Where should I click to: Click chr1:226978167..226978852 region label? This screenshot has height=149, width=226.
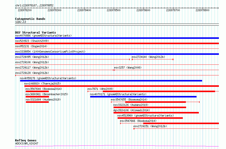pyautogui.click(x=34, y=6)
